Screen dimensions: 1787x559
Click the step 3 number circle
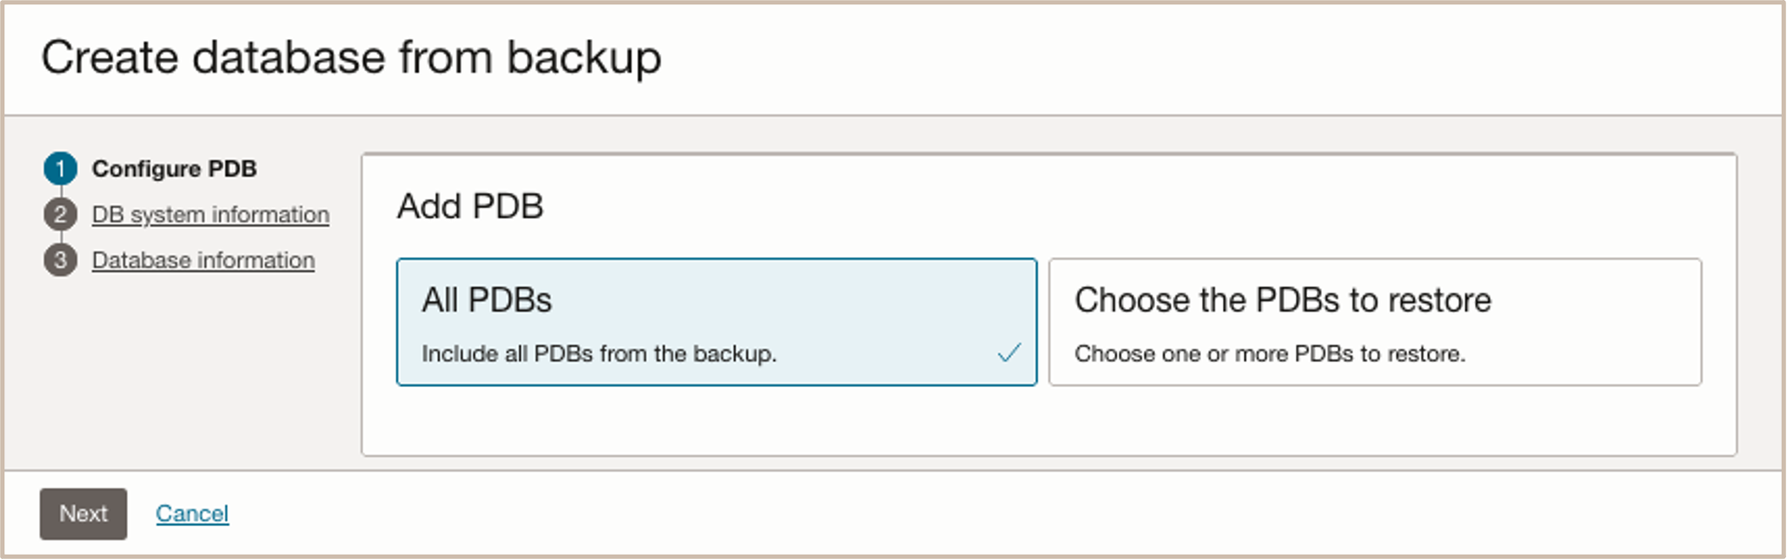pos(60,260)
